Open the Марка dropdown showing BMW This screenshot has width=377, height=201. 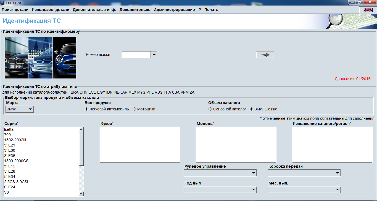[x=19, y=109]
